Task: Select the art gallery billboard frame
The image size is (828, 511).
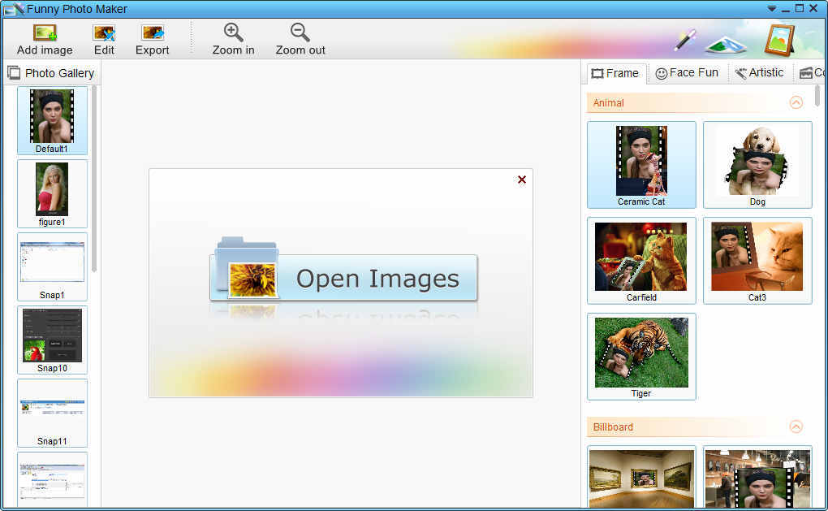Action: click(641, 479)
